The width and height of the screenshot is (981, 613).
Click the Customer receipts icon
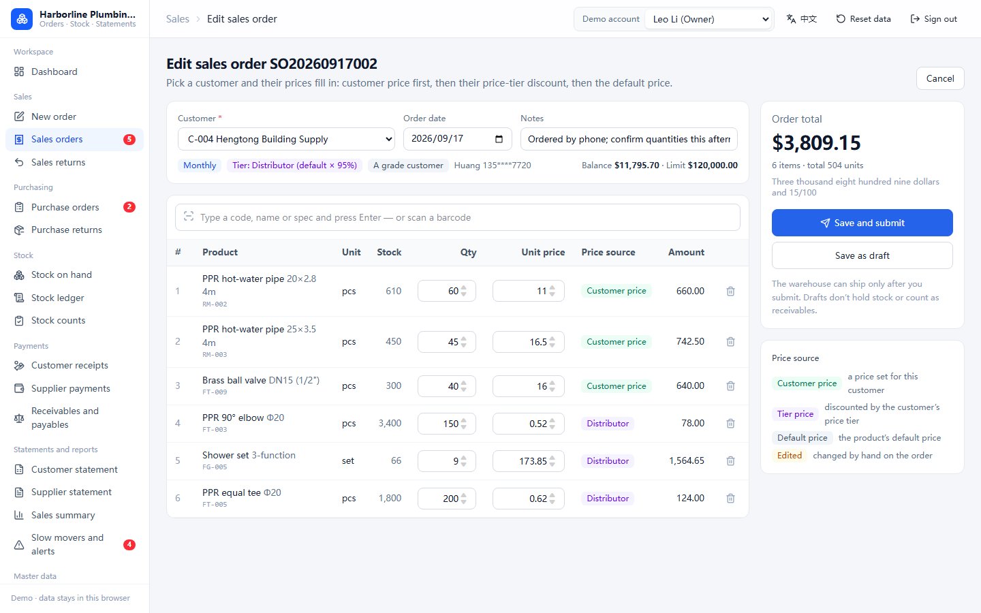[19, 366]
